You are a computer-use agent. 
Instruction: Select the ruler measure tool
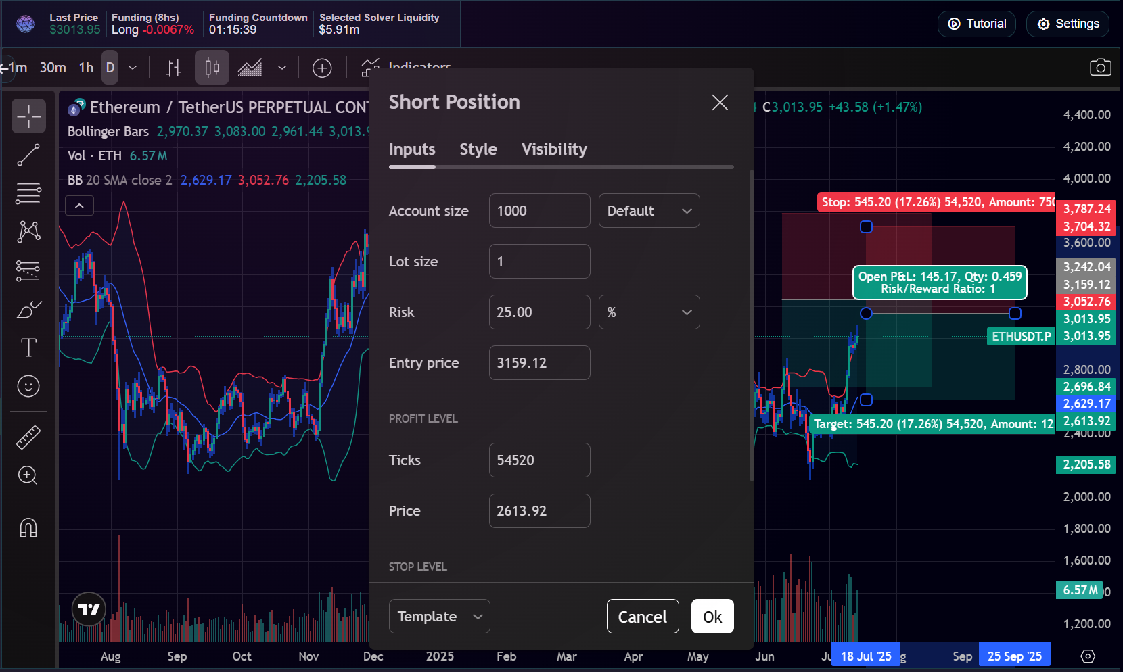(x=28, y=437)
